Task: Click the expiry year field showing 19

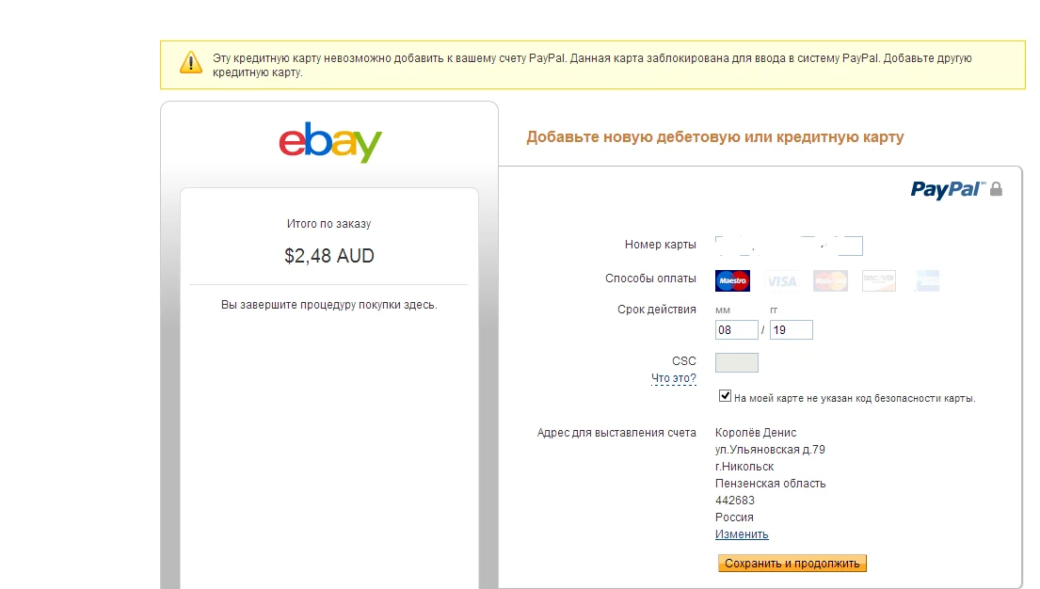Action: coord(791,329)
